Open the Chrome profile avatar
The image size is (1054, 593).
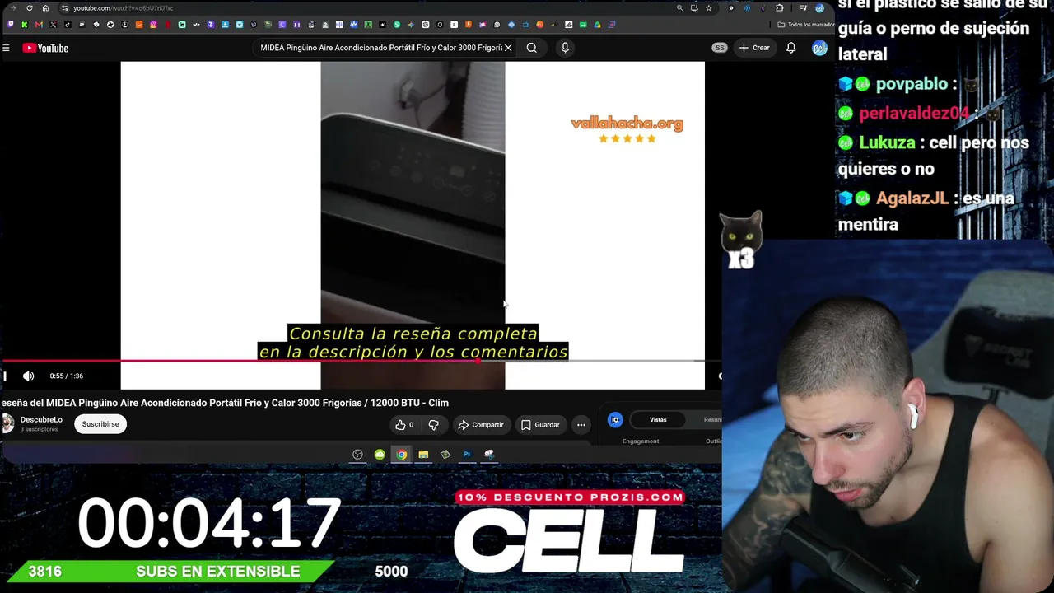pyautogui.click(x=819, y=8)
